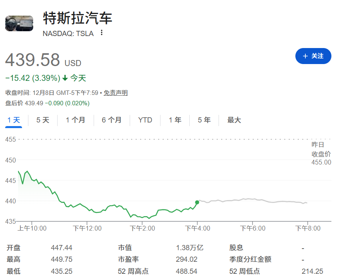
Task: Select the 6个月 range tab
Action: coord(111,120)
